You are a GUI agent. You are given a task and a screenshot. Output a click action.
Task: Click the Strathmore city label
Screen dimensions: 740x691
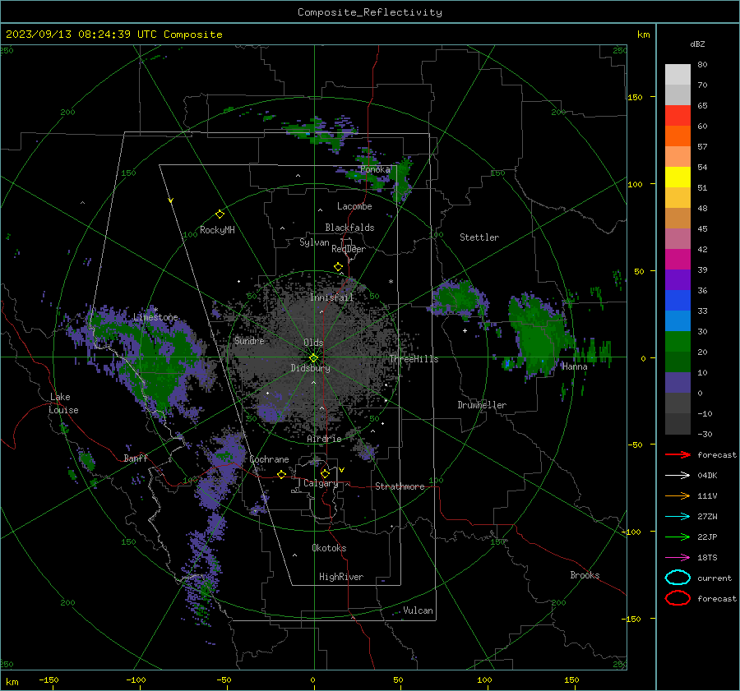point(400,486)
